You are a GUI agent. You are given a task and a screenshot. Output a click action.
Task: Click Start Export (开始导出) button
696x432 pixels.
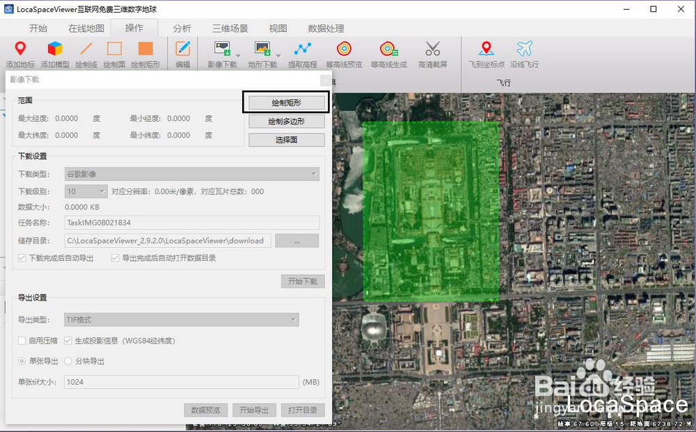(254, 410)
